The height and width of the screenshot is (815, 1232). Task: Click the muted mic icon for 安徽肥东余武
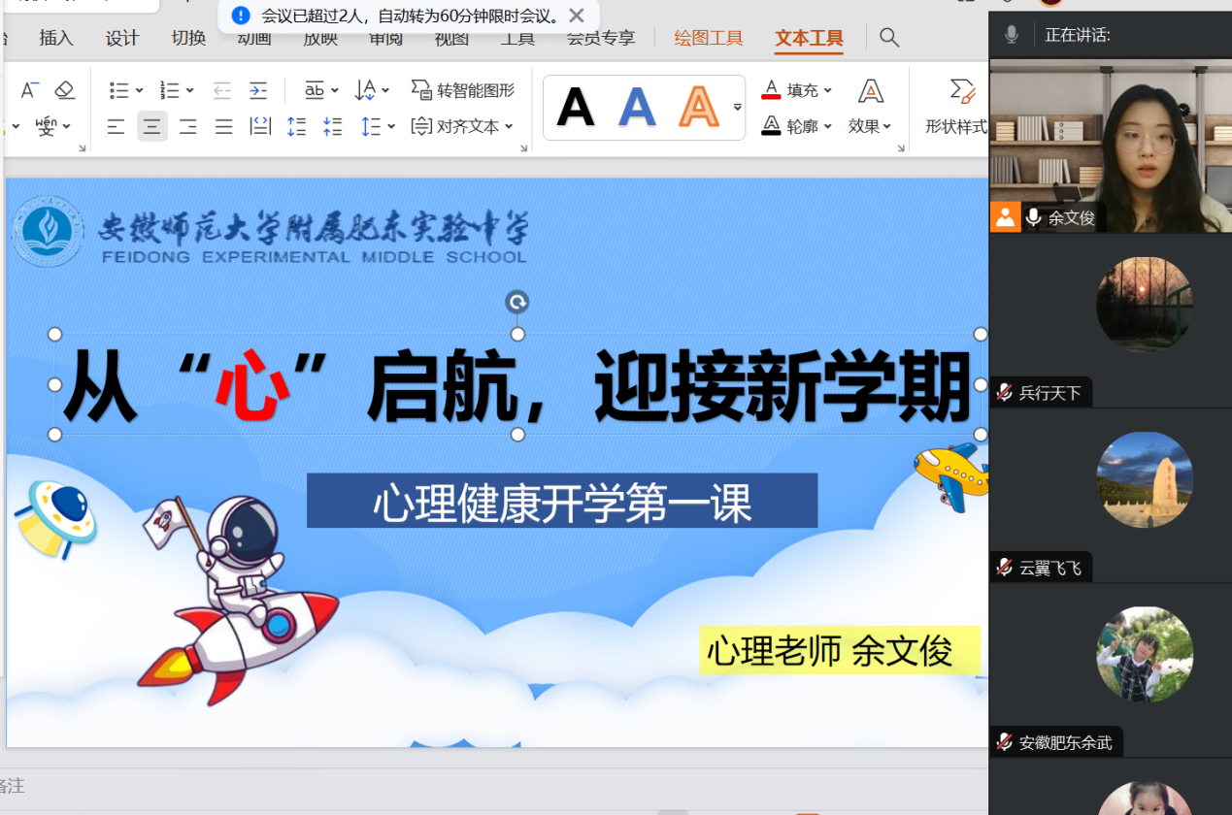1005,742
